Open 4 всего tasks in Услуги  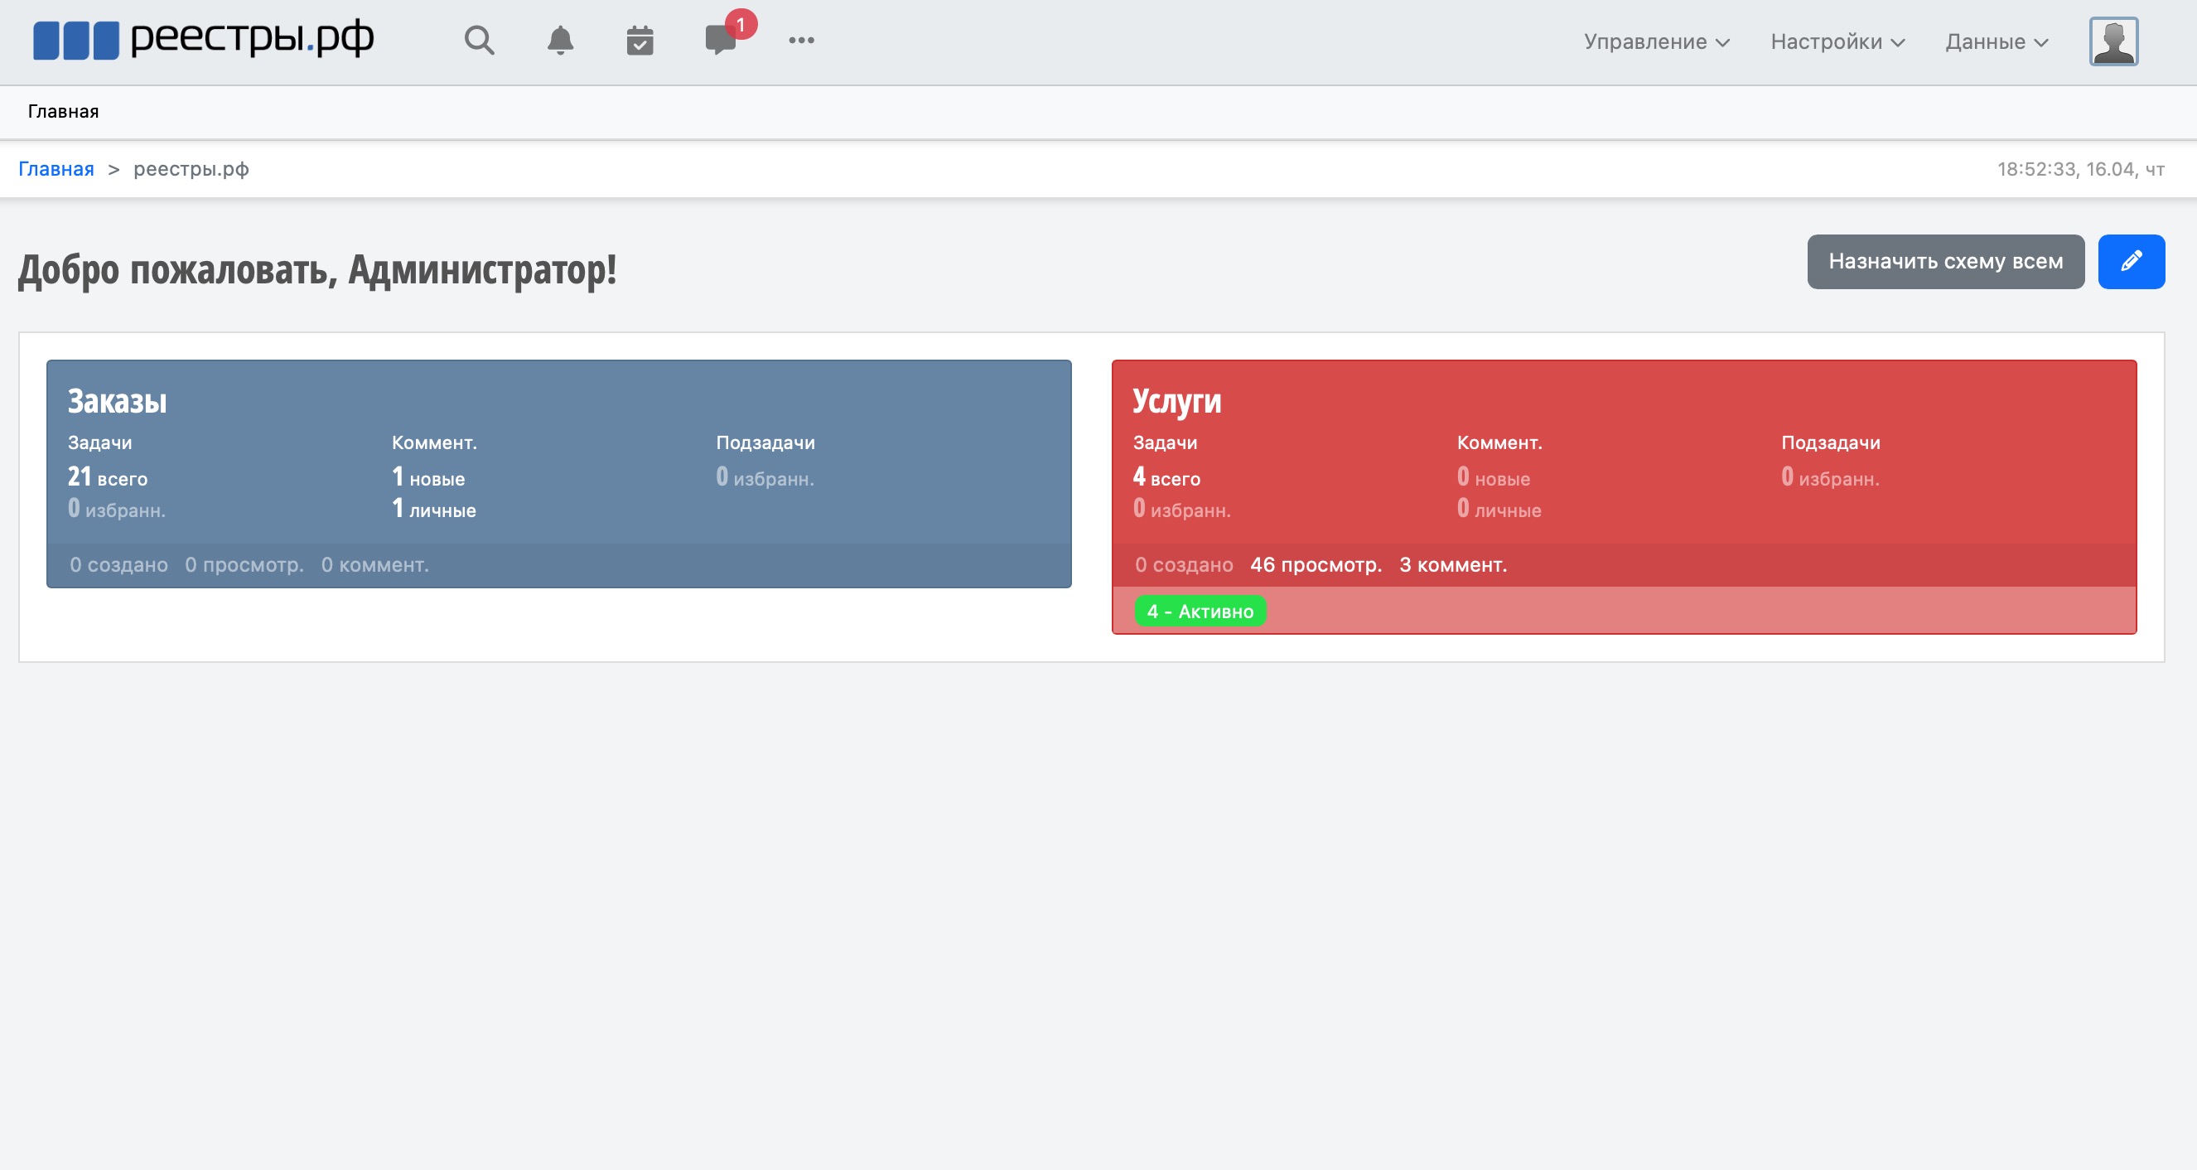1166,476
